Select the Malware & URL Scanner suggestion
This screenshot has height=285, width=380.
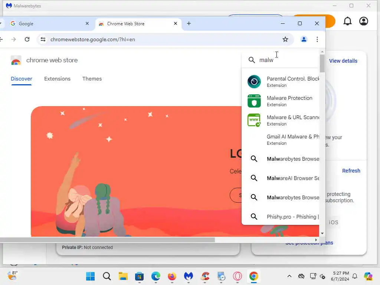(281, 120)
